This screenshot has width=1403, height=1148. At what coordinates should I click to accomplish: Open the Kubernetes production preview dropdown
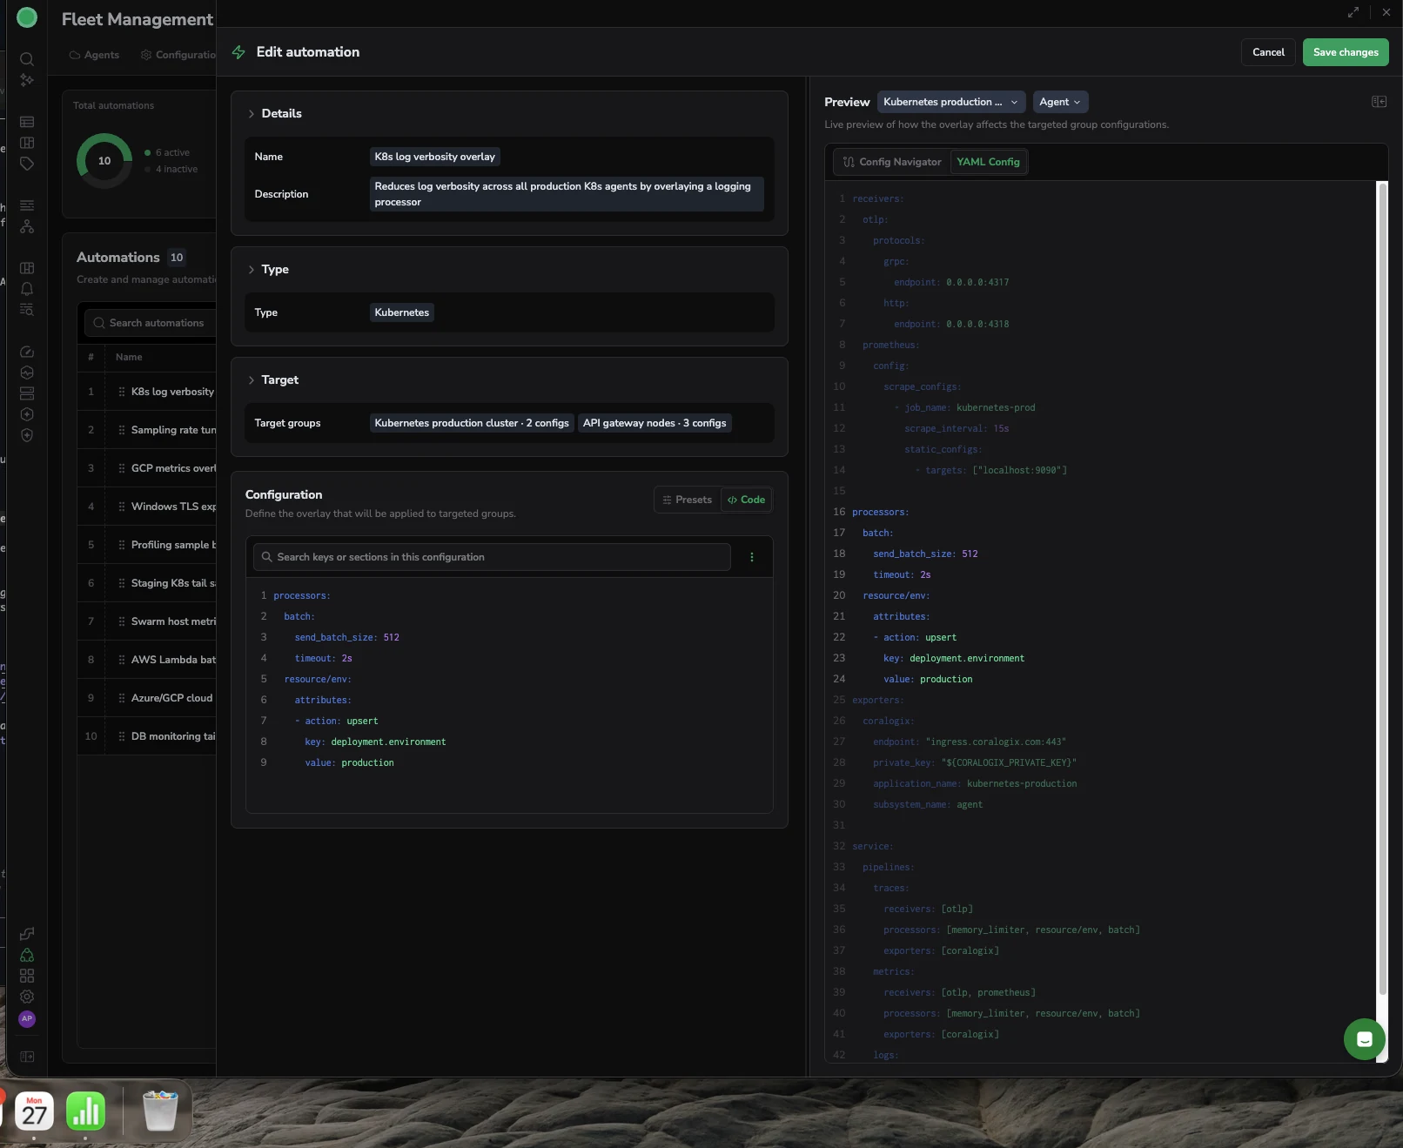tap(951, 102)
